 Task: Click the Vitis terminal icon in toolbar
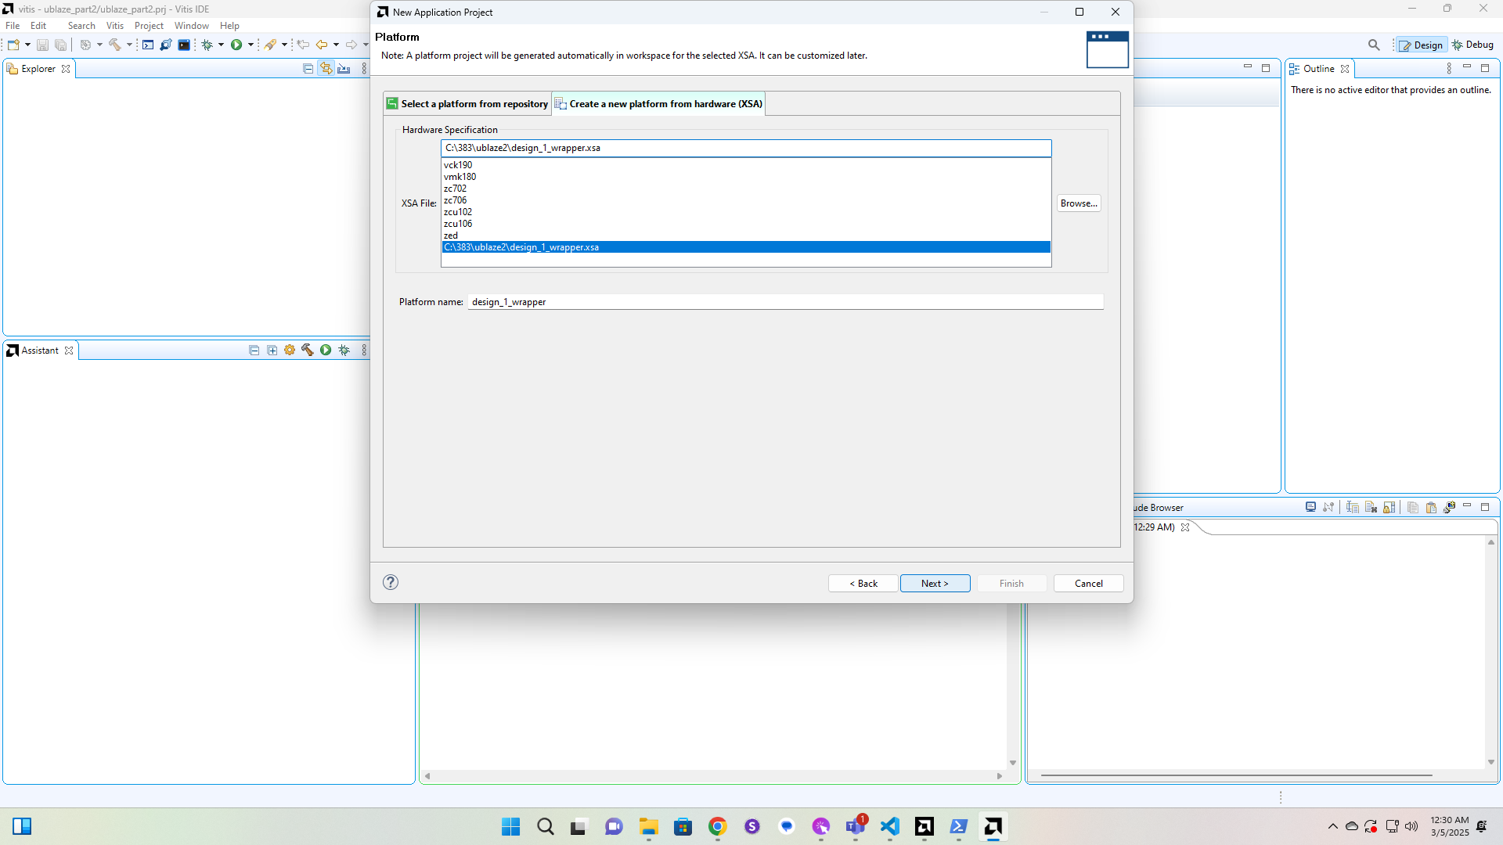184,45
